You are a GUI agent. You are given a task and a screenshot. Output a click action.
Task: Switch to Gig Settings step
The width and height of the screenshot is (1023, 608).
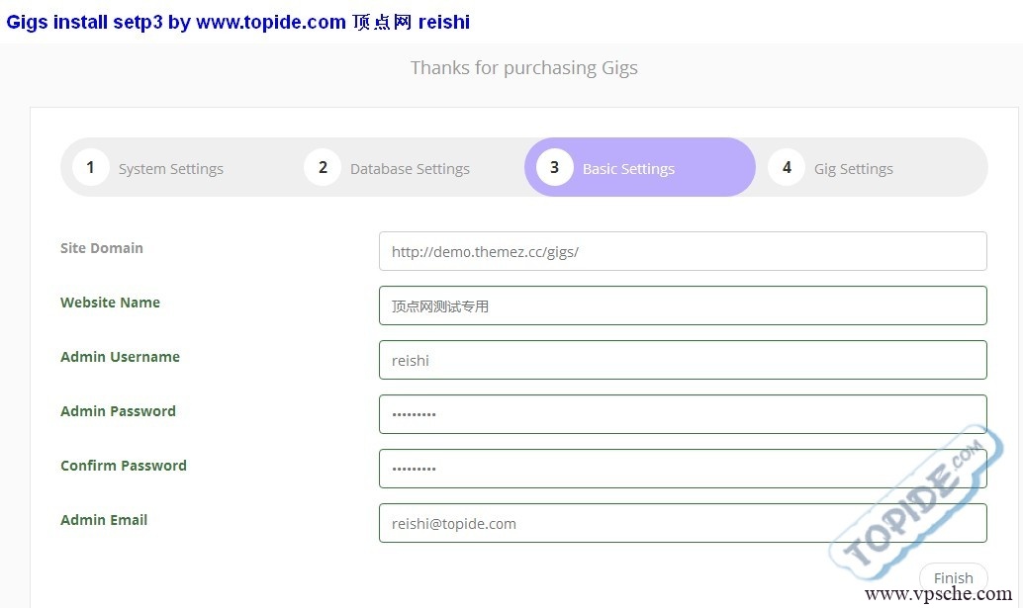853,169
